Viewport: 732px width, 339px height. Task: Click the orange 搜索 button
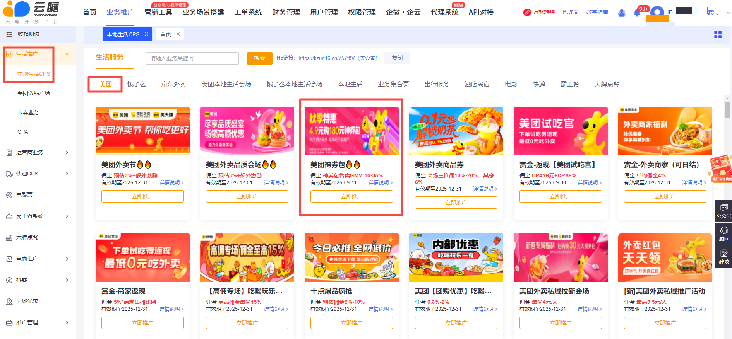pyautogui.click(x=260, y=58)
